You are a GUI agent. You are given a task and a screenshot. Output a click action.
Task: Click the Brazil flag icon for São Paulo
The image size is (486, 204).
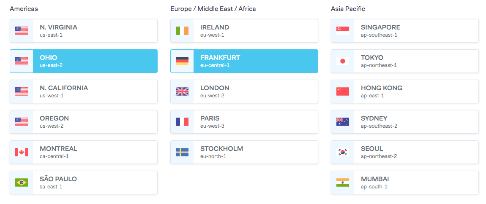pyautogui.click(x=22, y=183)
